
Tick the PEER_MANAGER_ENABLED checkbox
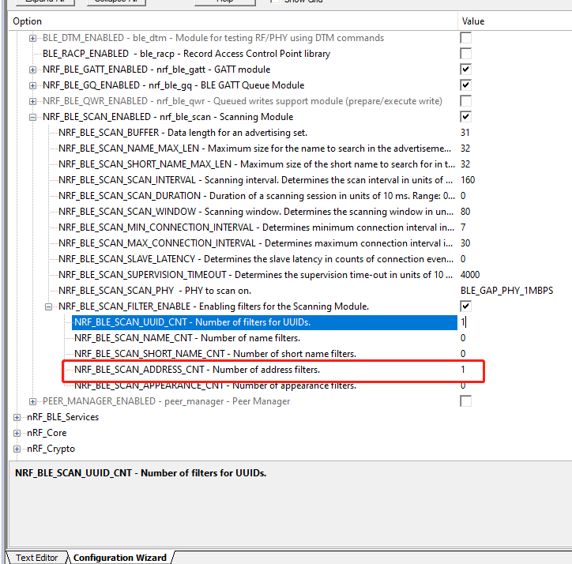pyautogui.click(x=466, y=401)
